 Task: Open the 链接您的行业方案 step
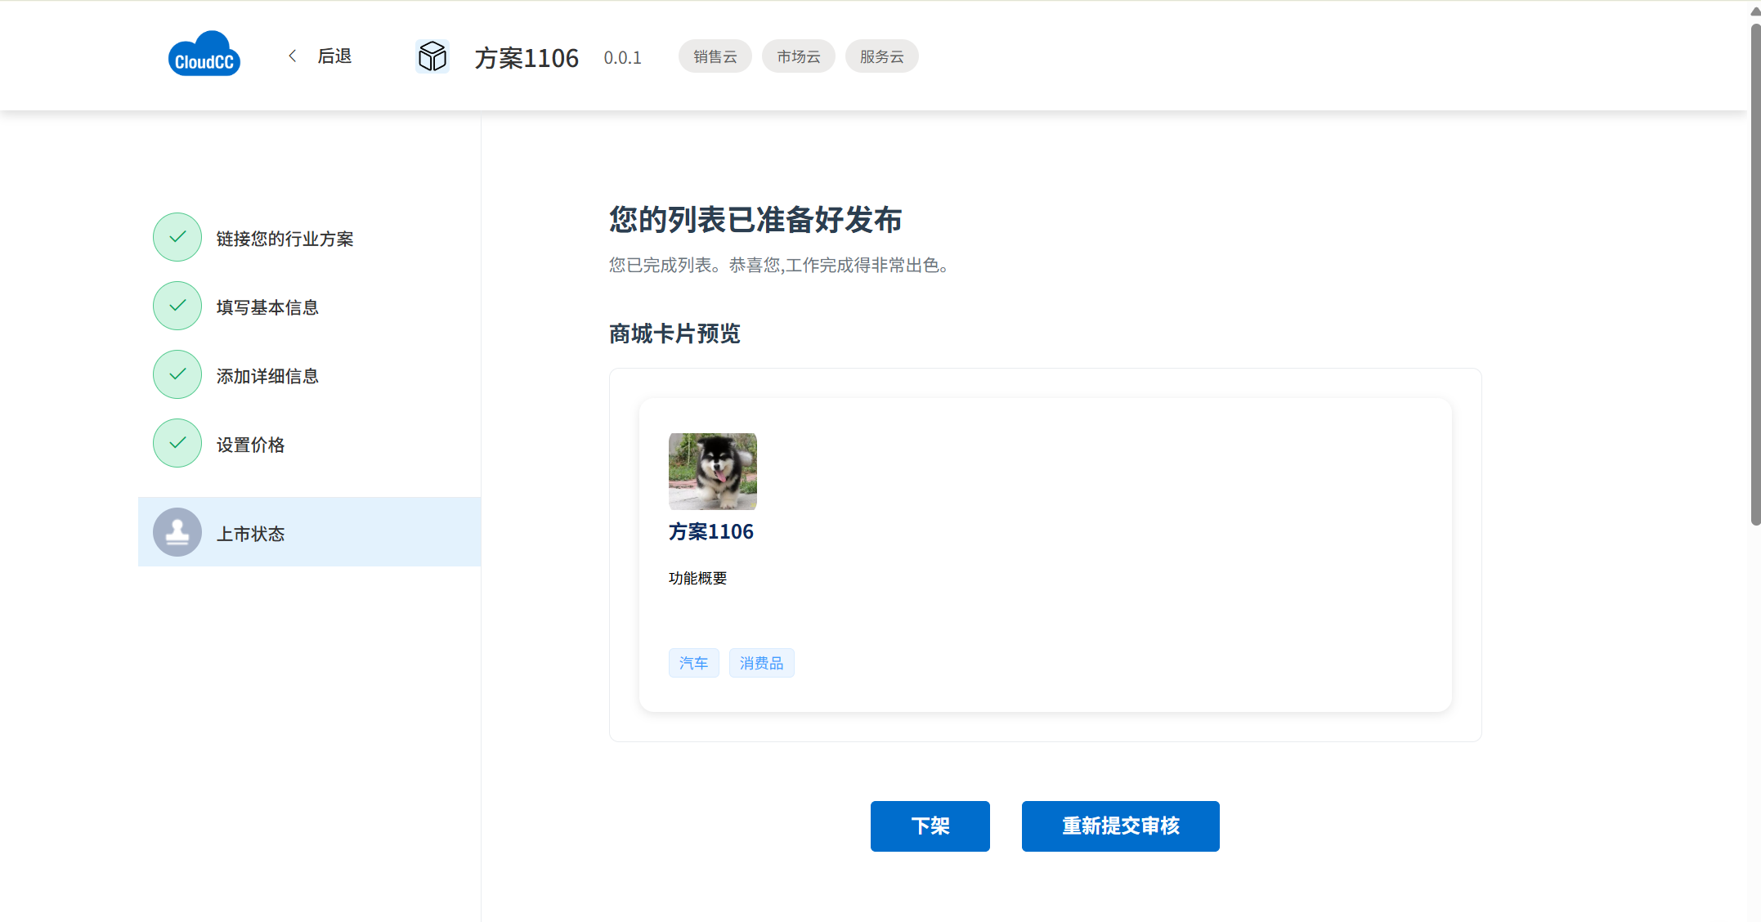pos(285,239)
